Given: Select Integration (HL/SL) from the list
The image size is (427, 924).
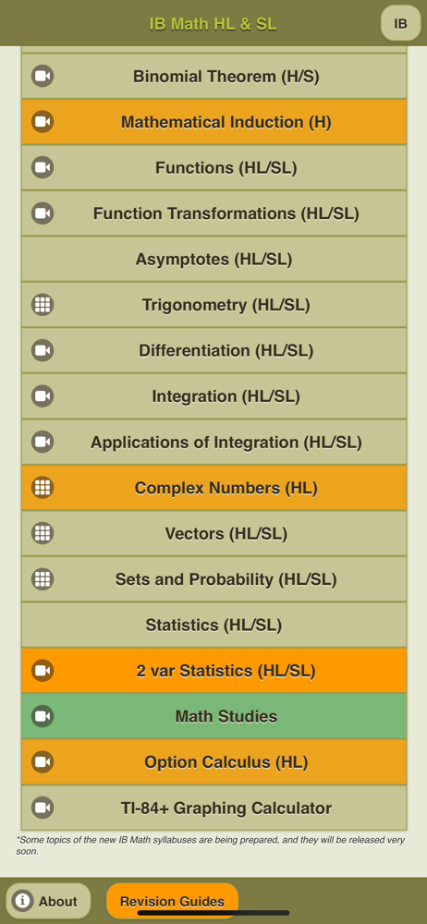Looking at the screenshot, I should pyautogui.click(x=214, y=396).
